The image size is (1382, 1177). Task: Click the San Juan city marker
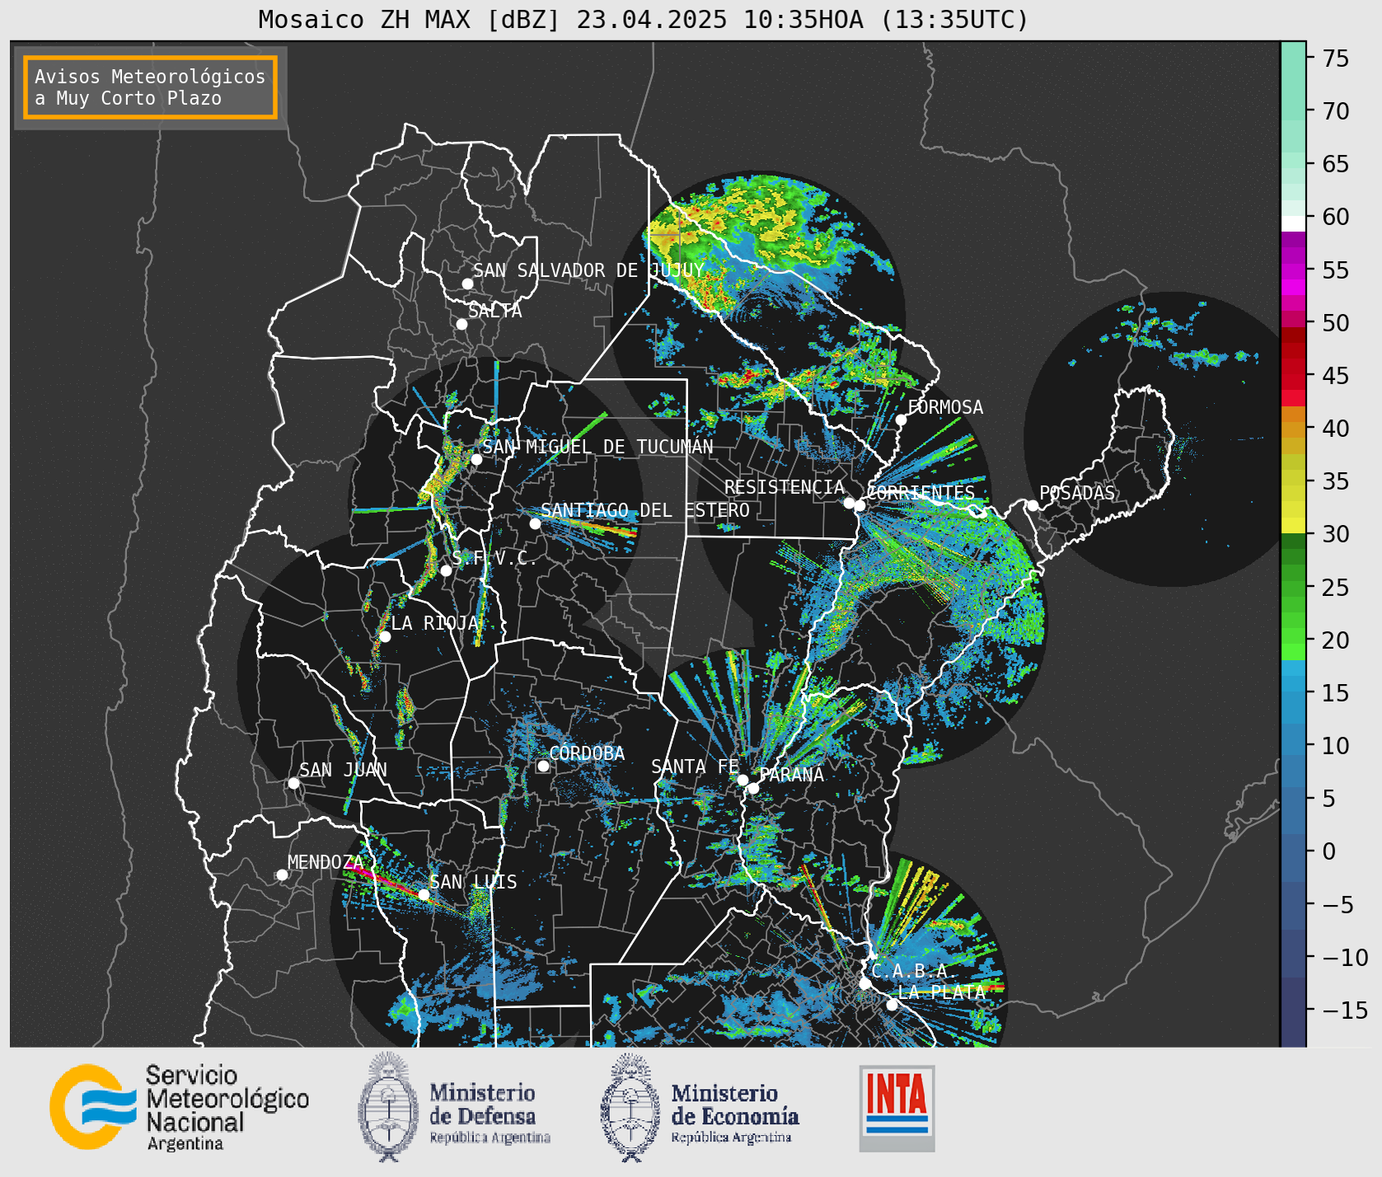pos(293,783)
